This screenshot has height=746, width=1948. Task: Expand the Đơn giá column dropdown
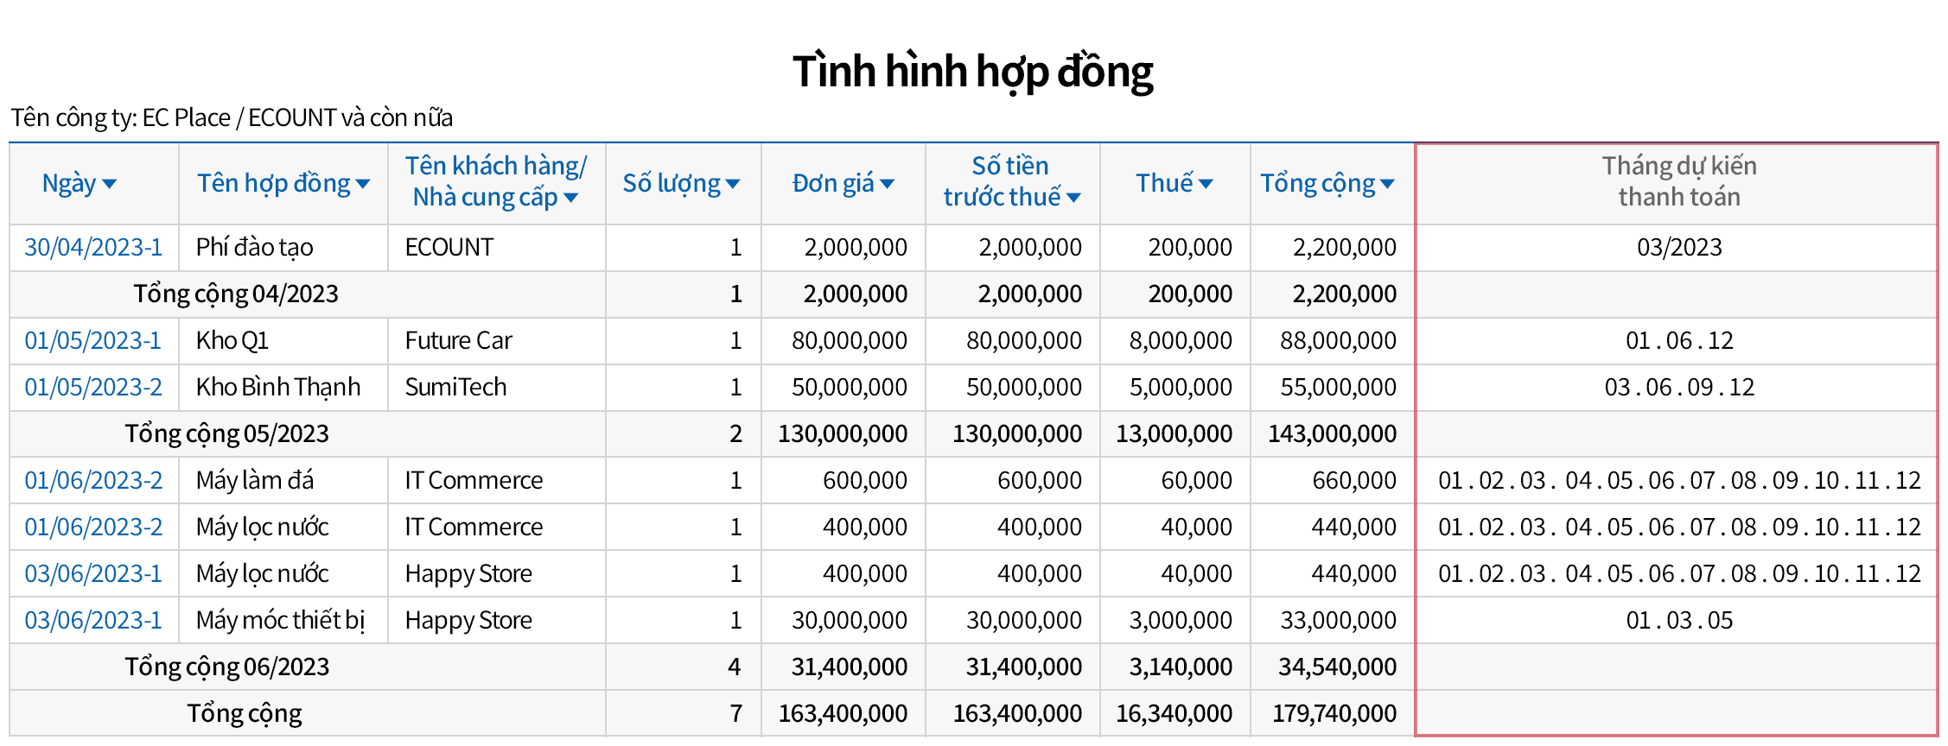887,184
